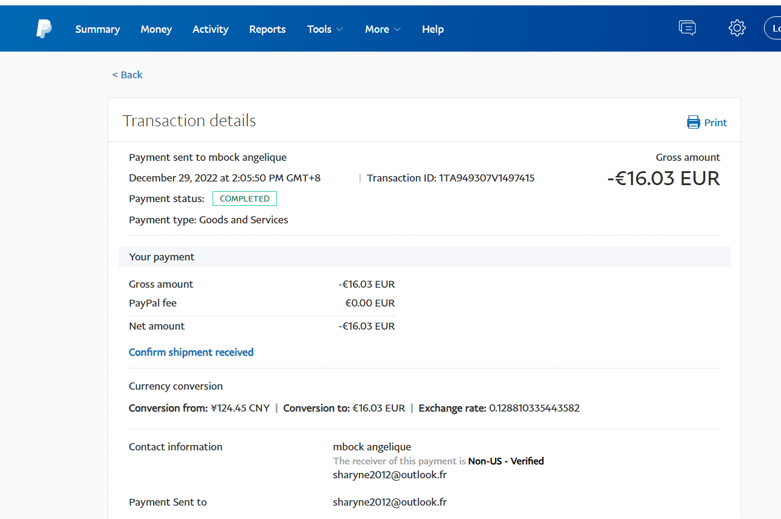Image resolution: width=781 pixels, height=519 pixels.
Task: Click the Transaction ID number
Action: point(486,178)
